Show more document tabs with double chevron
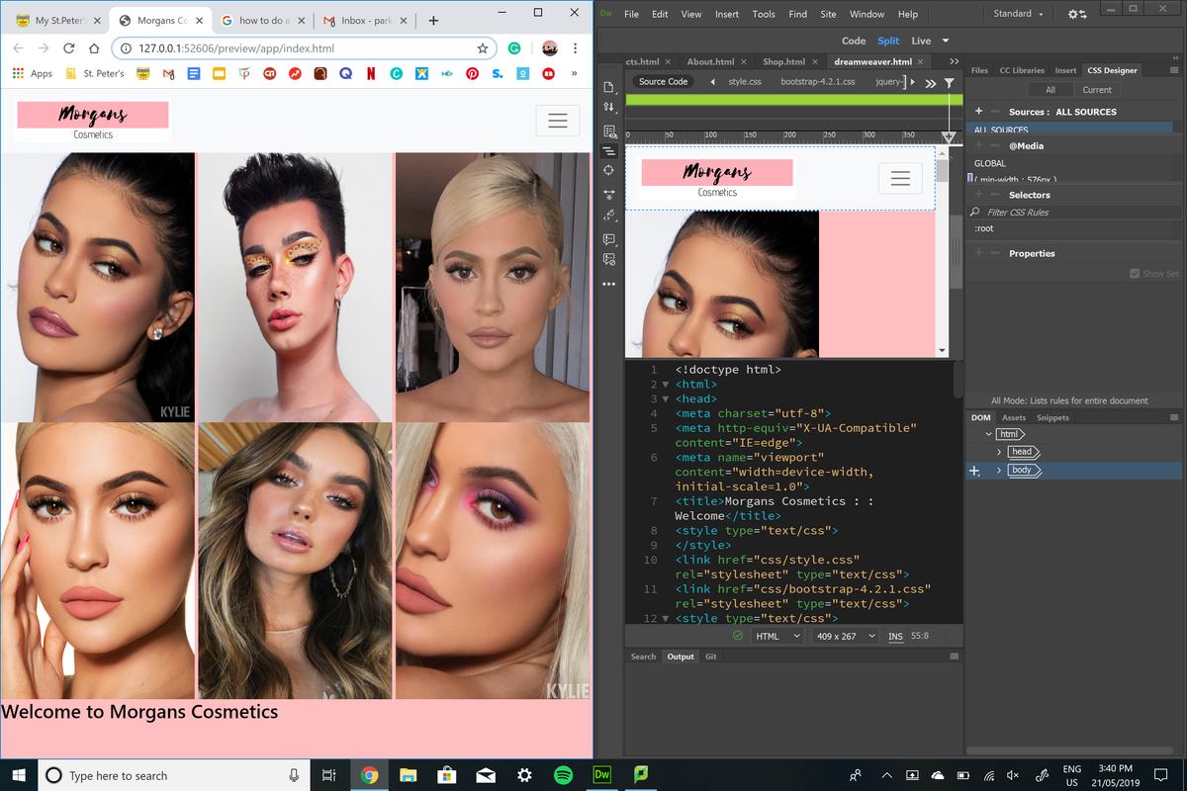The height and width of the screenshot is (791, 1187). (x=954, y=61)
